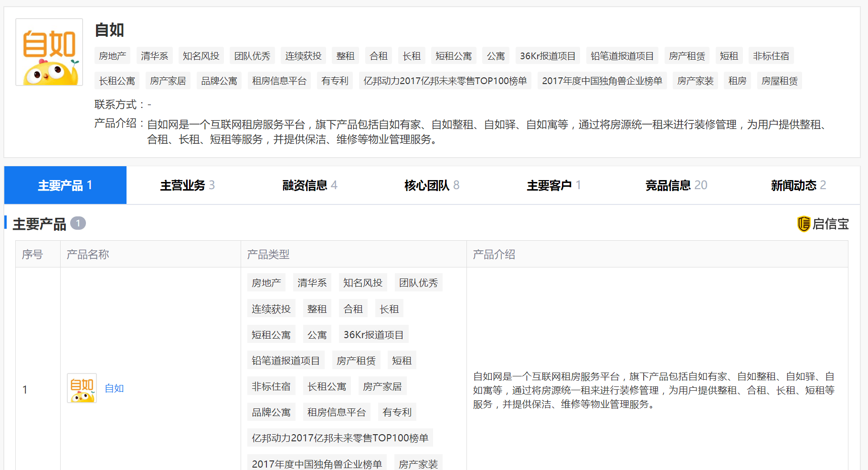868x470 pixels.
Task: Click the 合租 tag in the product table
Action: (x=353, y=309)
